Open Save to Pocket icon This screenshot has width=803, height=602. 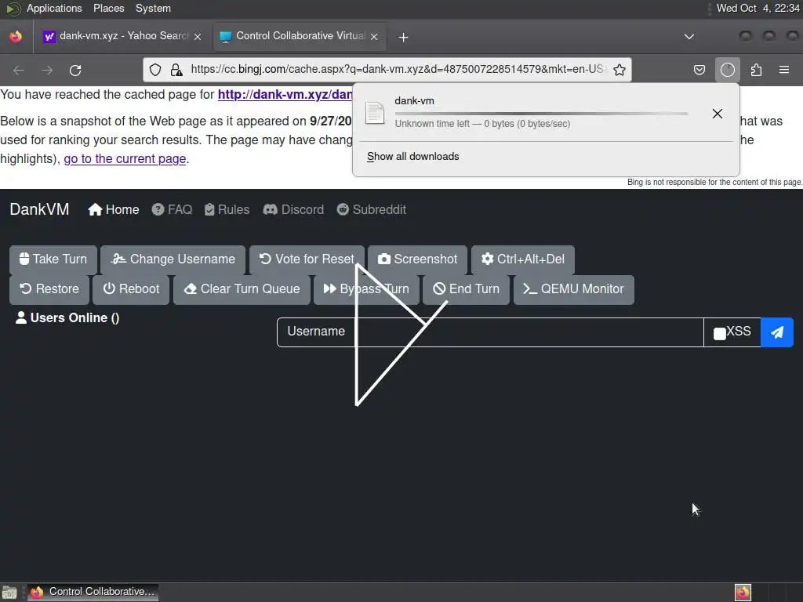pos(699,70)
